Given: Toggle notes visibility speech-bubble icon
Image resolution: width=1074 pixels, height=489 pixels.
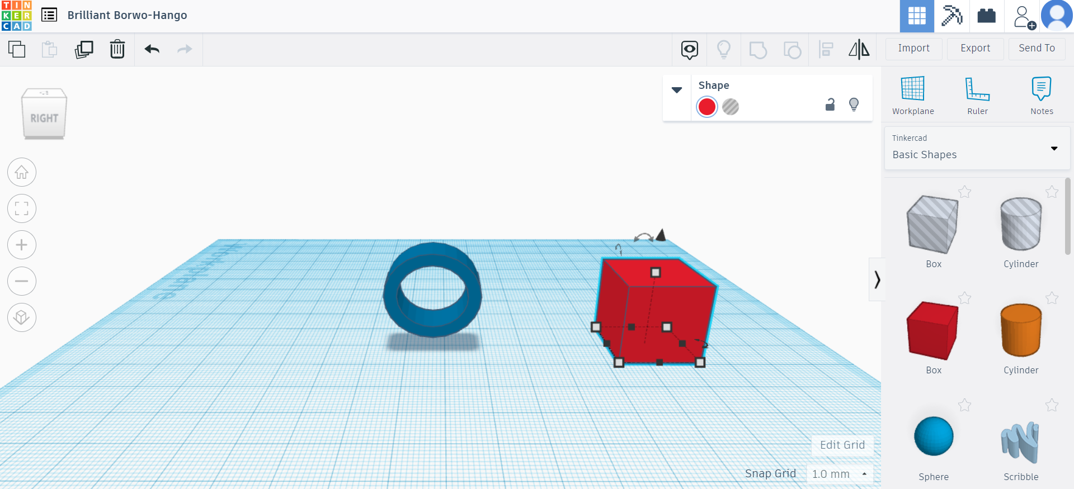Looking at the screenshot, I should (x=690, y=50).
